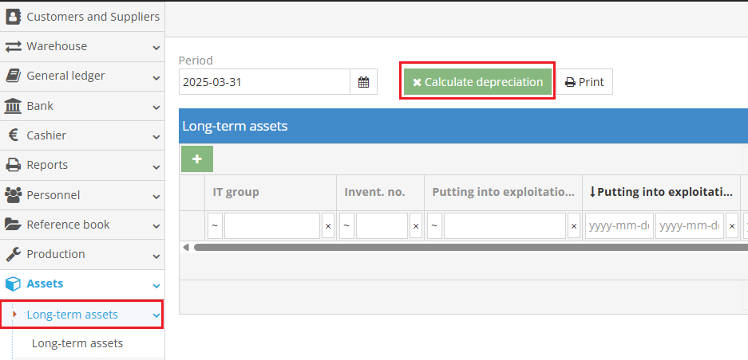The width and height of the screenshot is (748, 360).
Task: Click the Period date input field
Action: [x=264, y=82]
